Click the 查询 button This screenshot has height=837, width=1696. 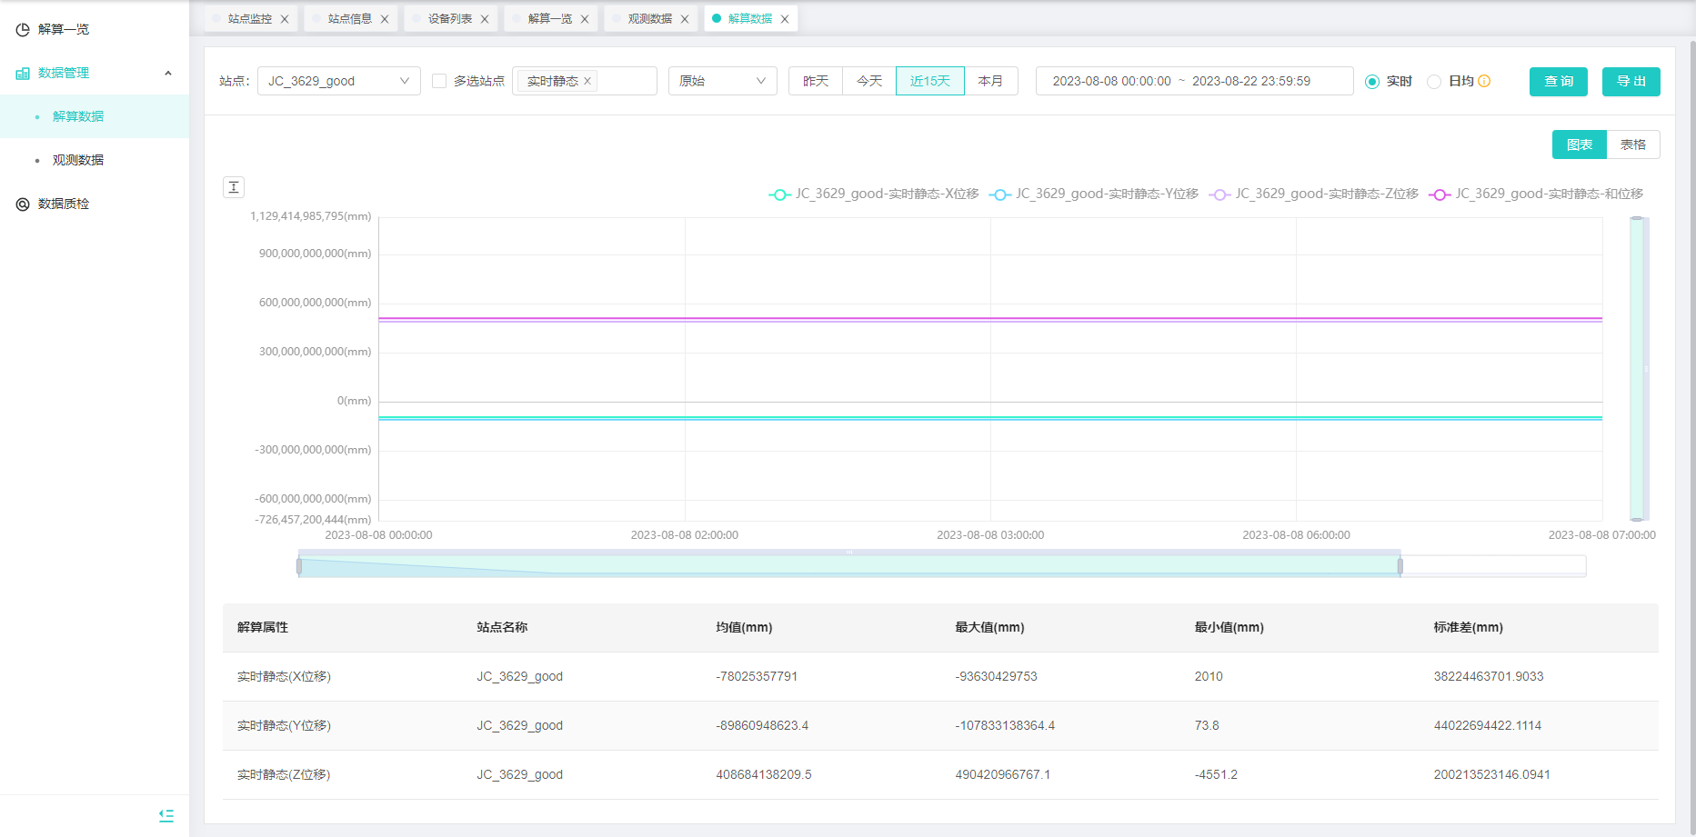coord(1558,81)
